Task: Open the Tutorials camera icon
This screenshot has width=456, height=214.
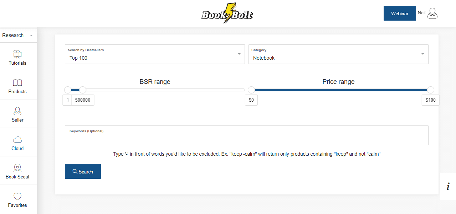Action: click(17, 54)
